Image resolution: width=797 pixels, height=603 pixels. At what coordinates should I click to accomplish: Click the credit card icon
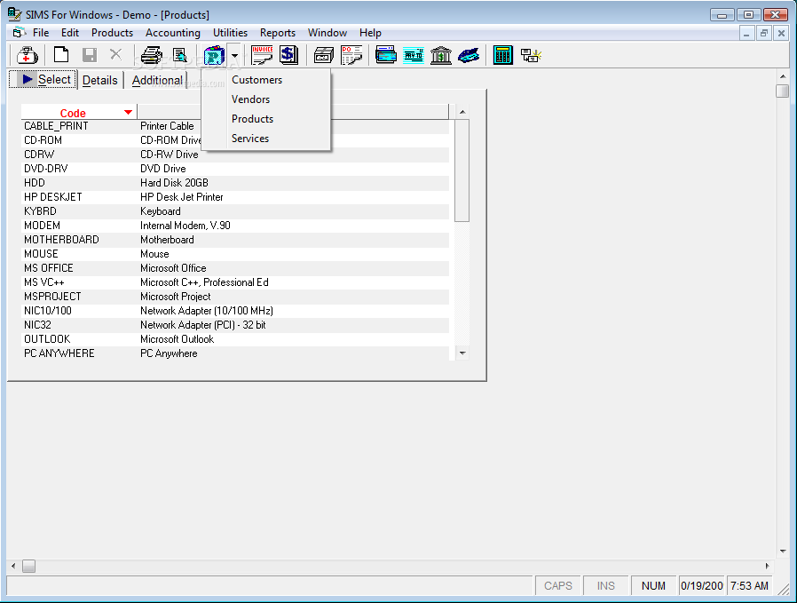tap(386, 55)
